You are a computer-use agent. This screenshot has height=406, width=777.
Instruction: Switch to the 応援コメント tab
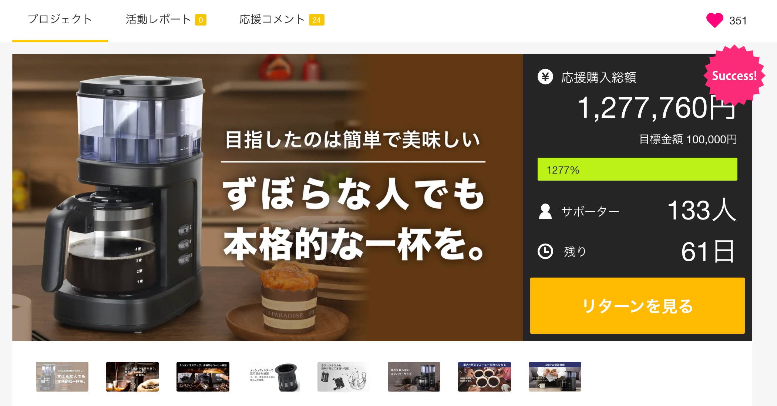(272, 19)
